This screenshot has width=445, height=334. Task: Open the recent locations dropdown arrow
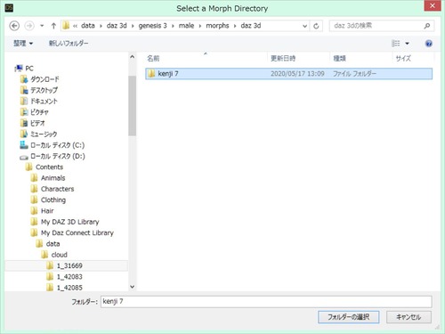[x=42, y=26]
